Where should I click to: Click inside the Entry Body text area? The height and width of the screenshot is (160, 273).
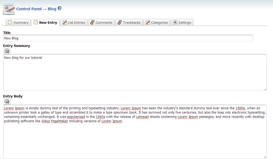coord(135,132)
